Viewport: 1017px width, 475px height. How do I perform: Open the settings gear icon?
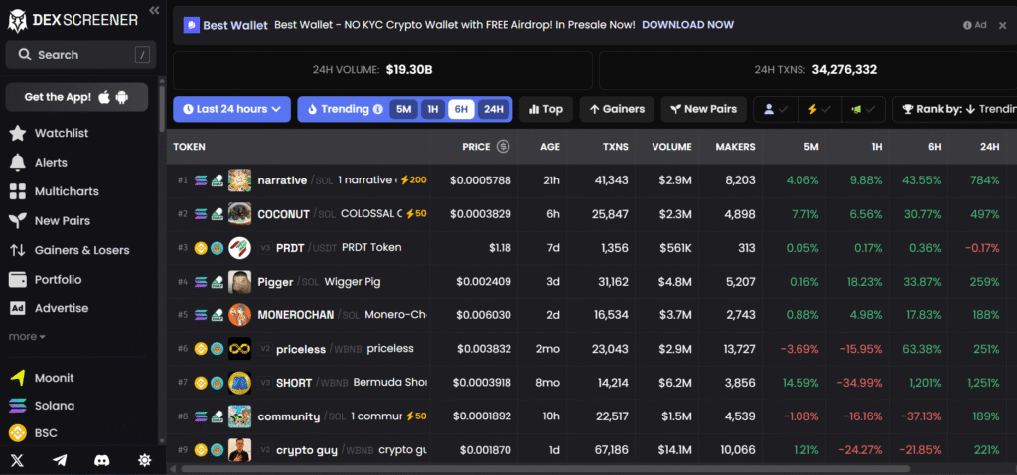[x=145, y=461]
